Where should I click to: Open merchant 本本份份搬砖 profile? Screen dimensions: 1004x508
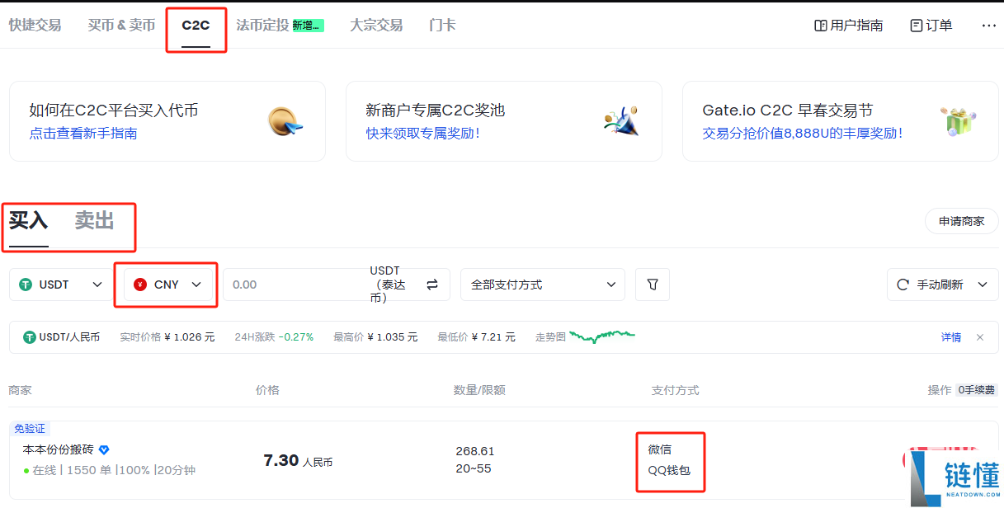pyautogui.click(x=59, y=449)
